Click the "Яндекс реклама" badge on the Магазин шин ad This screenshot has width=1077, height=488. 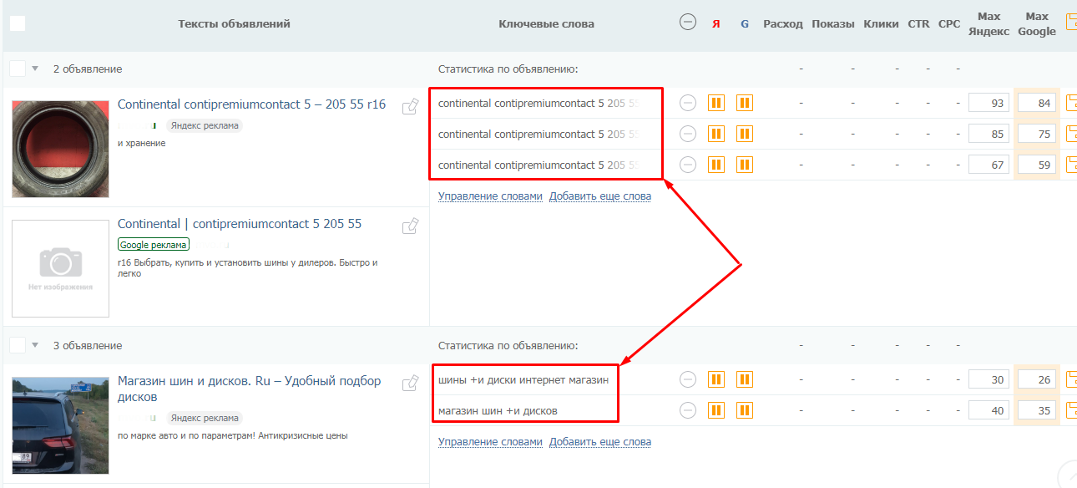point(204,418)
